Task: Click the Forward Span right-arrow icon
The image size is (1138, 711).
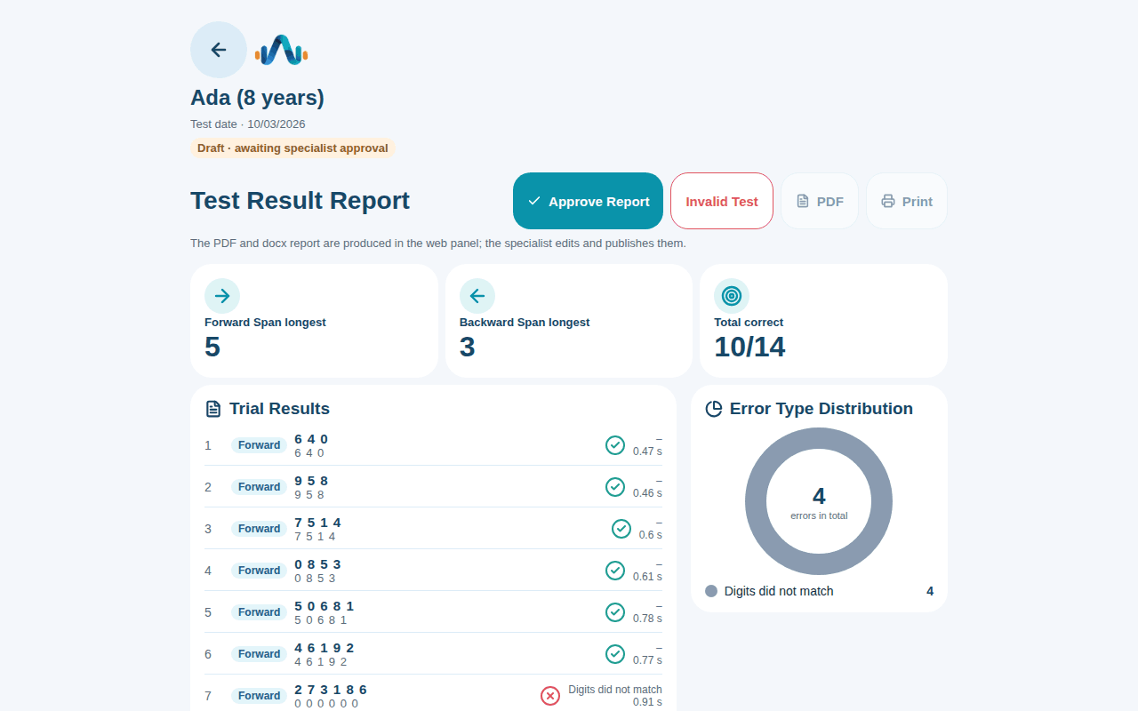Action: [222, 296]
